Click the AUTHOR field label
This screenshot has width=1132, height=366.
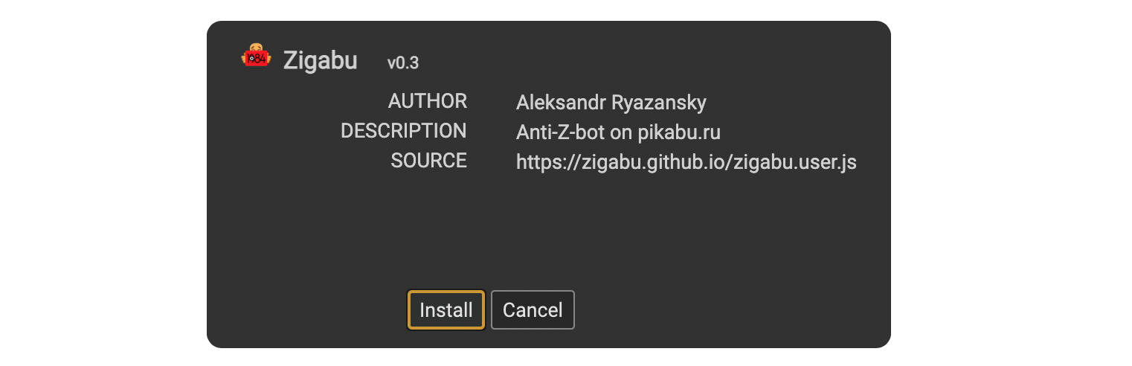pos(428,101)
